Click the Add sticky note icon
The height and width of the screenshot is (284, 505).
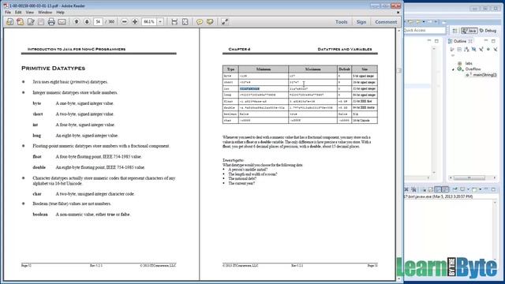click(x=200, y=22)
